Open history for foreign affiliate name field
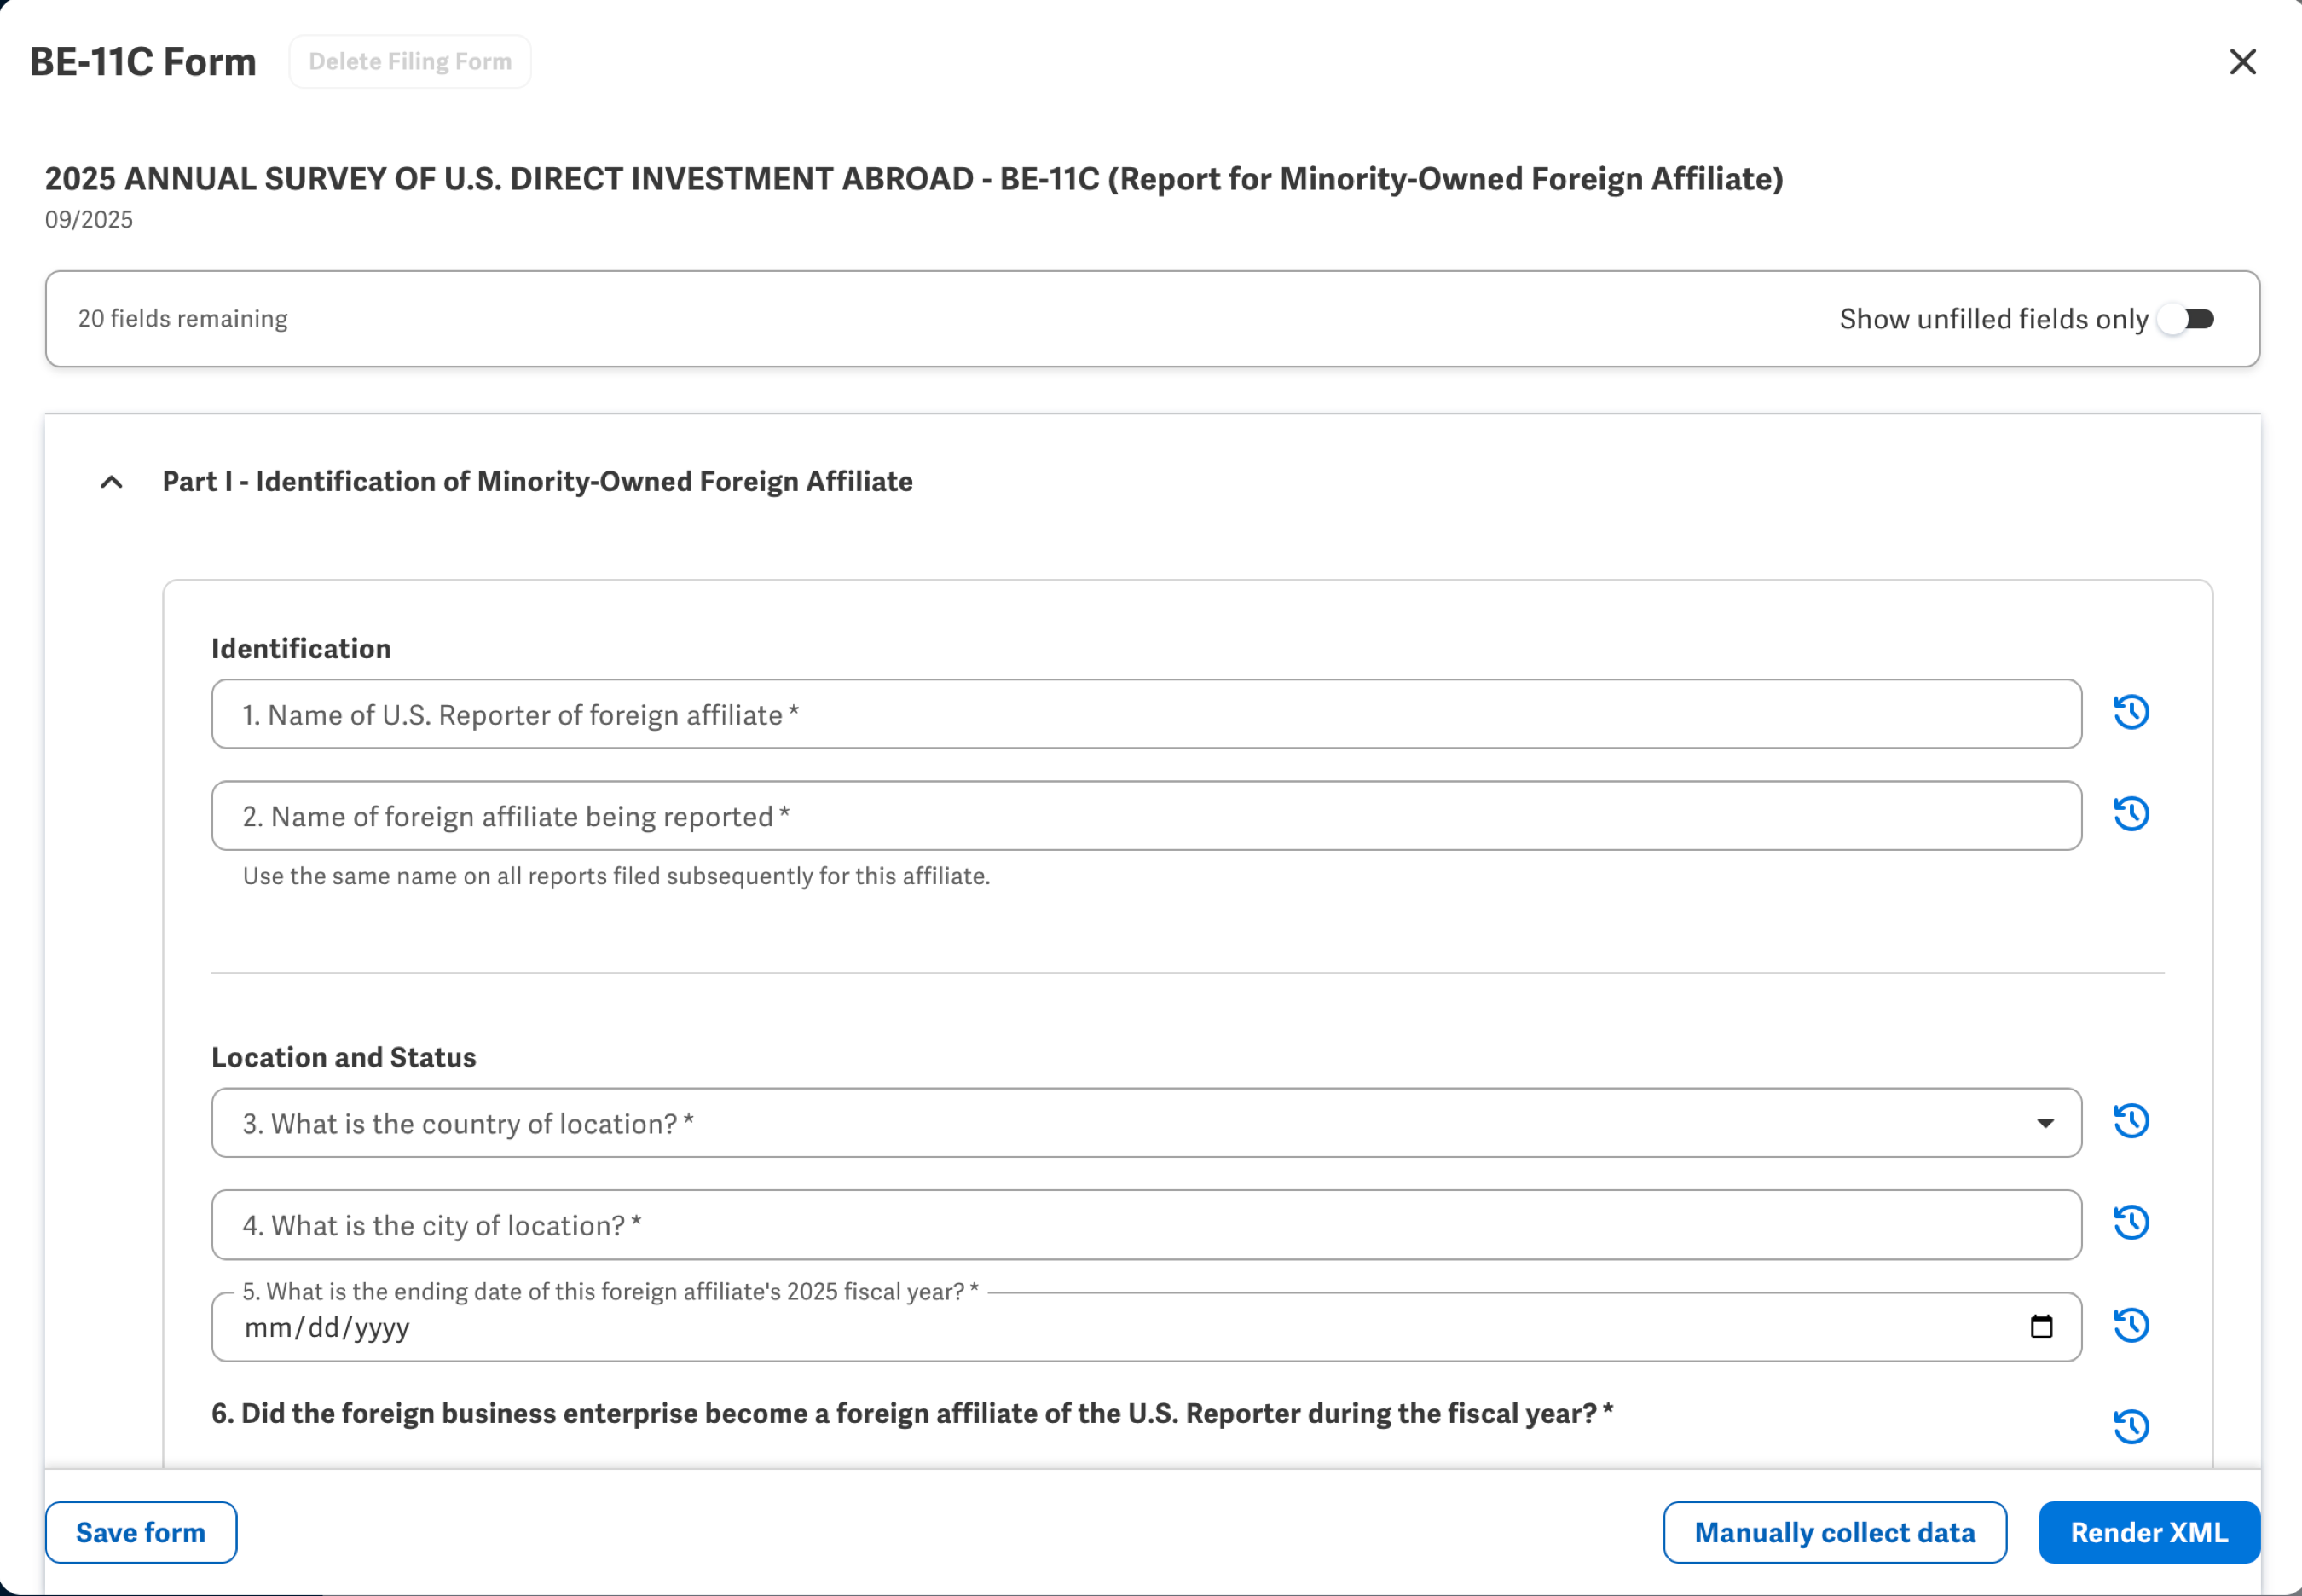Screen dimensions: 2302x1596 pyautogui.click(x=2131, y=814)
